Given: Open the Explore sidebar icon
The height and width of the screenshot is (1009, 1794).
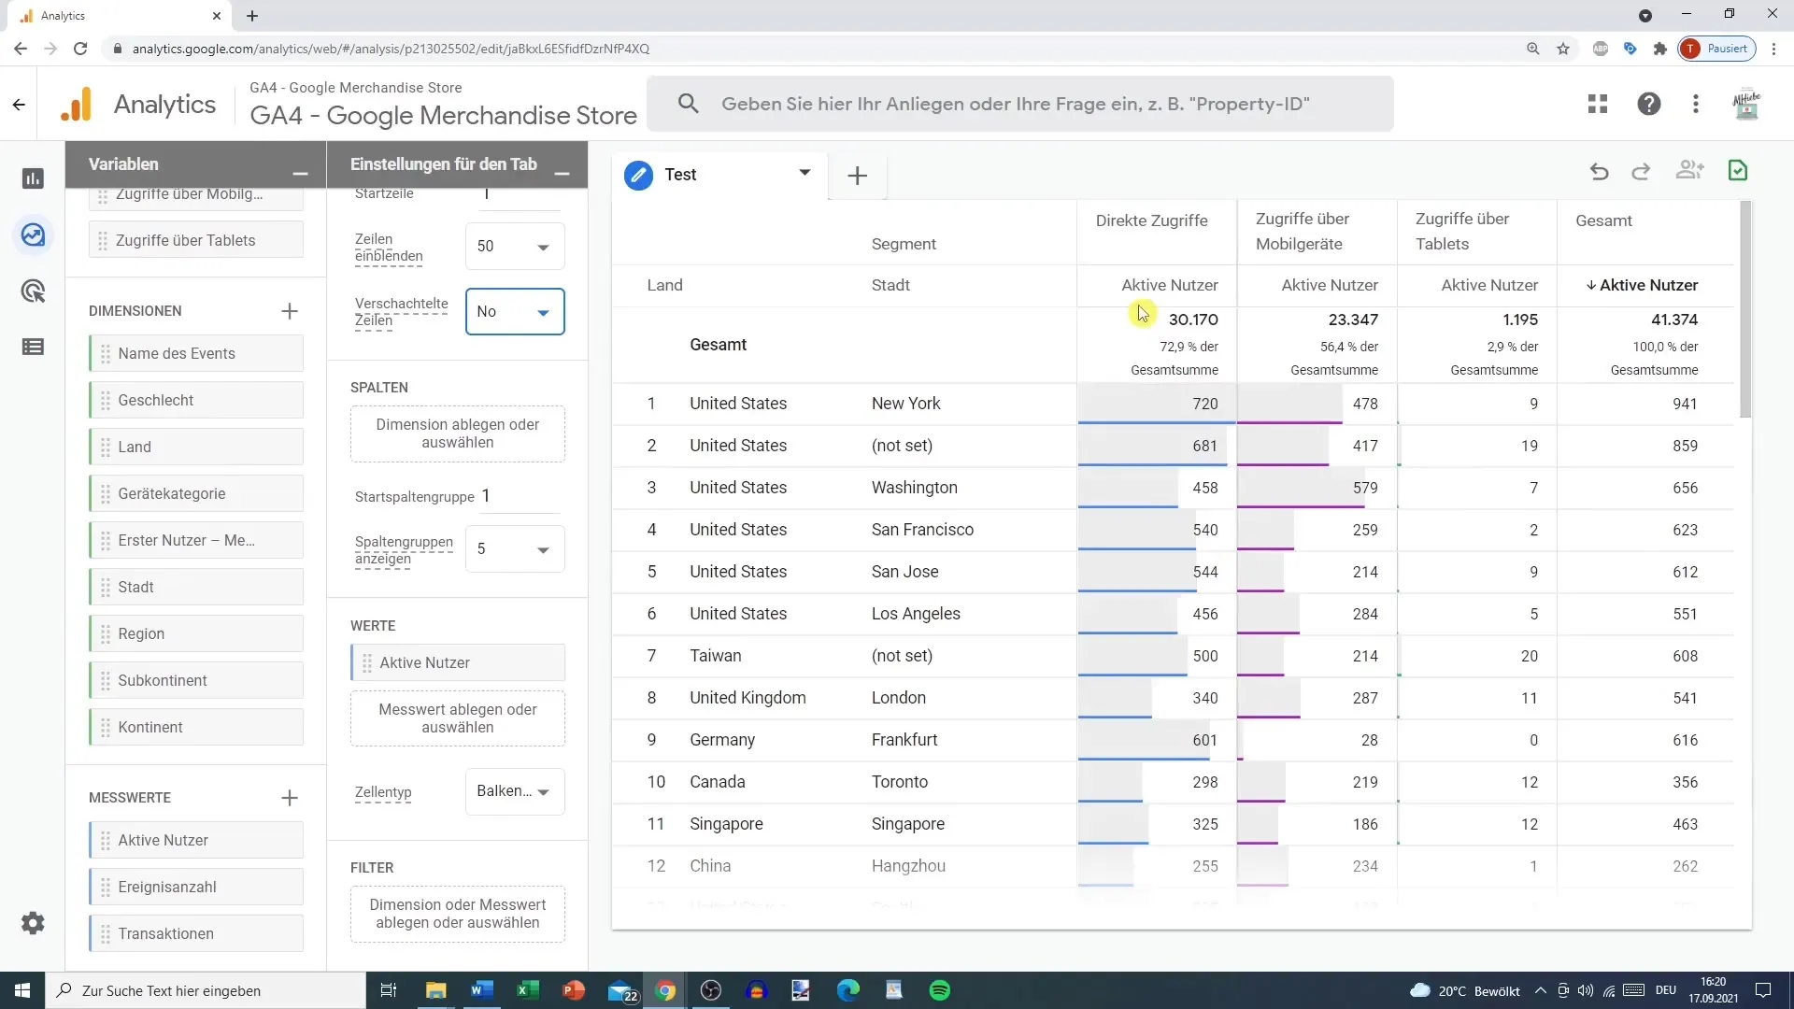Looking at the screenshot, I should (33, 234).
